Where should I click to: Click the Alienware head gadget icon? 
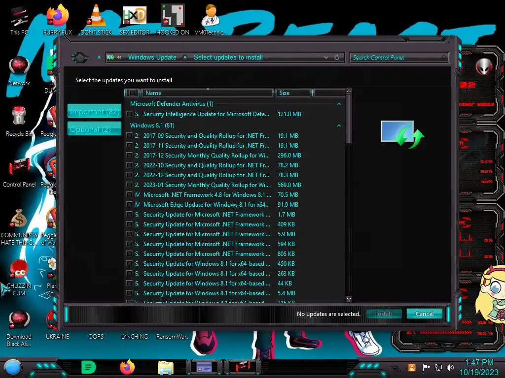[x=484, y=67]
